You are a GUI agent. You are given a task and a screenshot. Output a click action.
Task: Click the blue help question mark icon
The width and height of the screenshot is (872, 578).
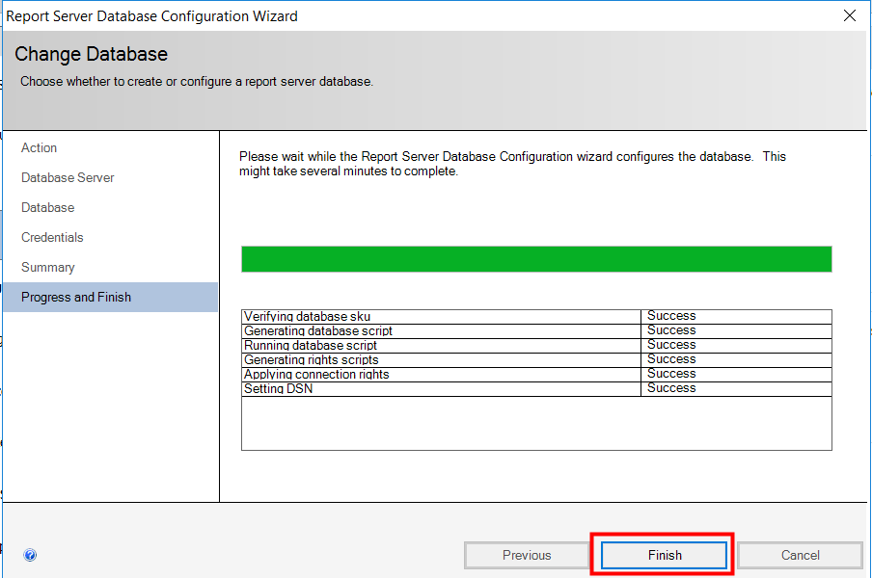tap(30, 555)
